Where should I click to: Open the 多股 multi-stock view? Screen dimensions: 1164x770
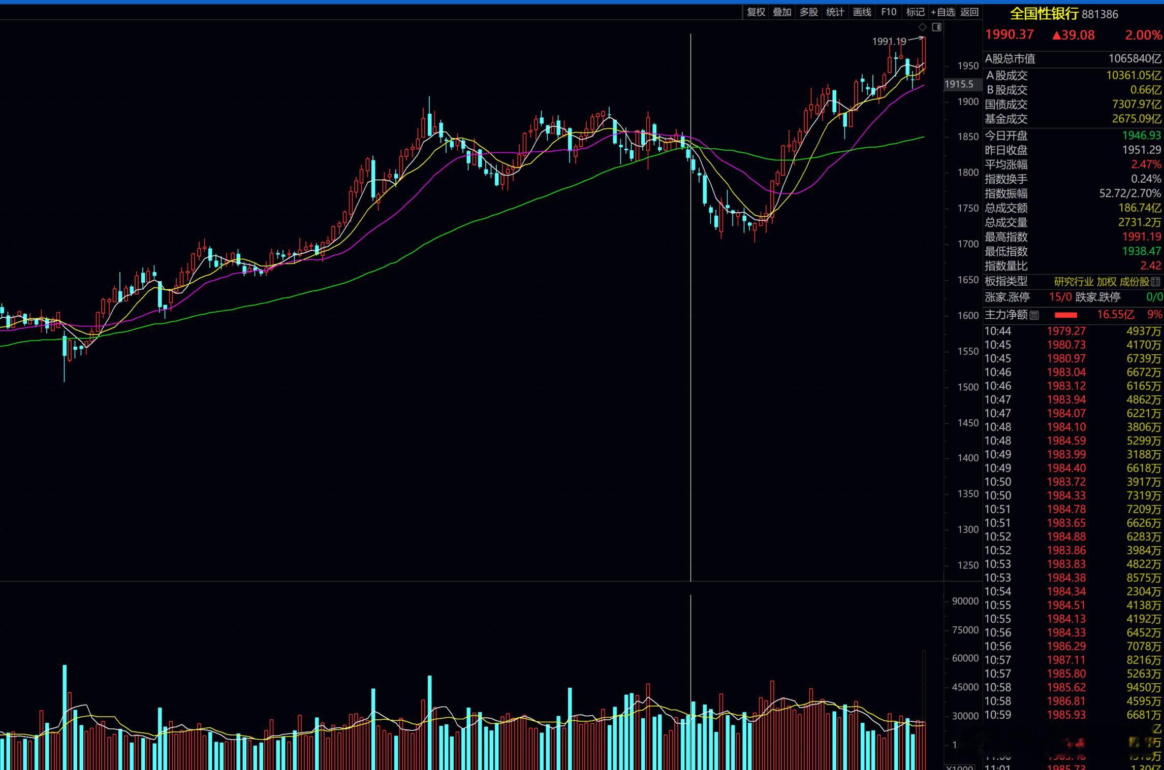coord(808,12)
